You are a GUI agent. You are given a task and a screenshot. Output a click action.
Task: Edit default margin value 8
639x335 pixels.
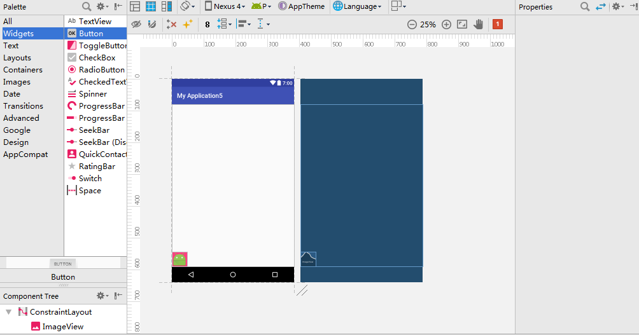coord(207,25)
